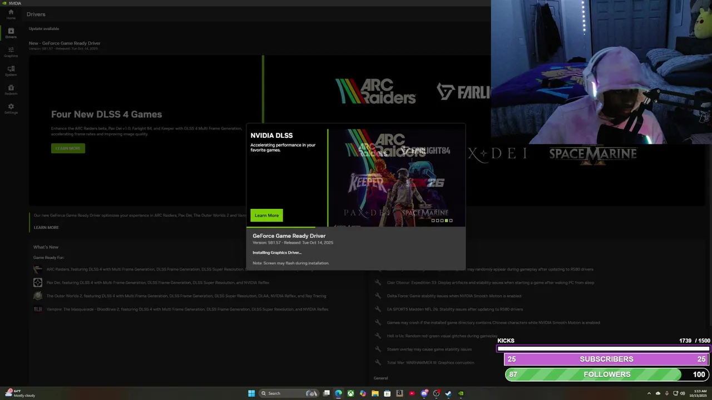Click the microphone tray icon
712x400 pixels.
[x=667, y=393]
